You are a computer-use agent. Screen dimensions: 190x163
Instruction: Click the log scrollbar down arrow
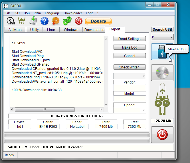tap(106, 105)
